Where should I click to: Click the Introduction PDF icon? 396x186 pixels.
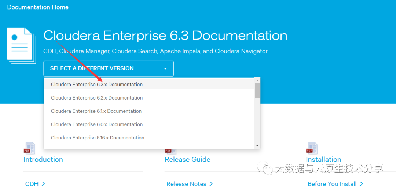tap(29, 149)
